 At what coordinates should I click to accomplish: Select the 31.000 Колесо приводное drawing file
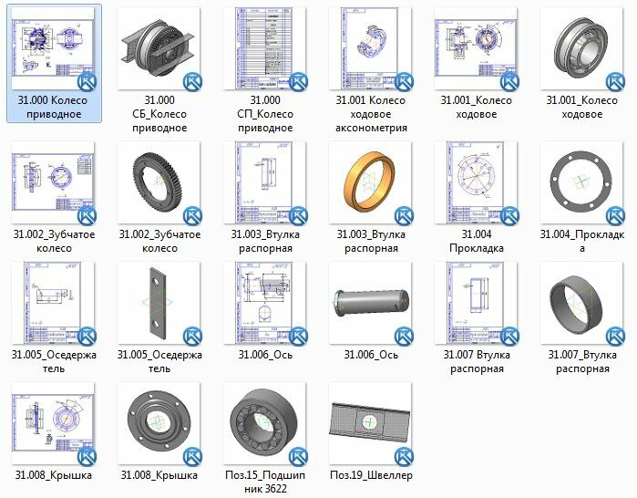tap(54, 48)
